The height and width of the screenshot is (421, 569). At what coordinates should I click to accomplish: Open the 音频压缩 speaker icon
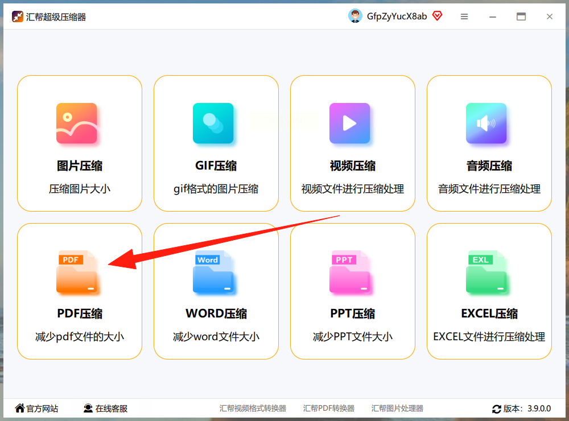[x=486, y=123]
